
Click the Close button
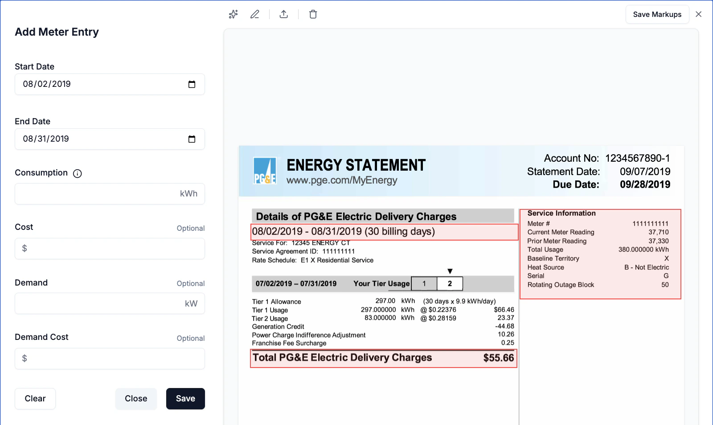[x=136, y=399]
